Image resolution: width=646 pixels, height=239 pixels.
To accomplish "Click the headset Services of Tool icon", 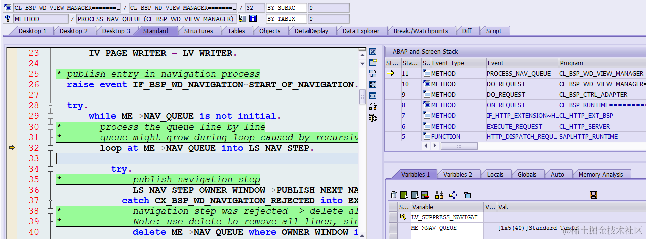I will (372, 106).
